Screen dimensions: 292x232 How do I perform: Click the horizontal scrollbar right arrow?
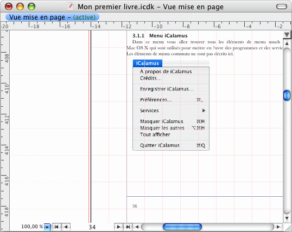(278, 227)
